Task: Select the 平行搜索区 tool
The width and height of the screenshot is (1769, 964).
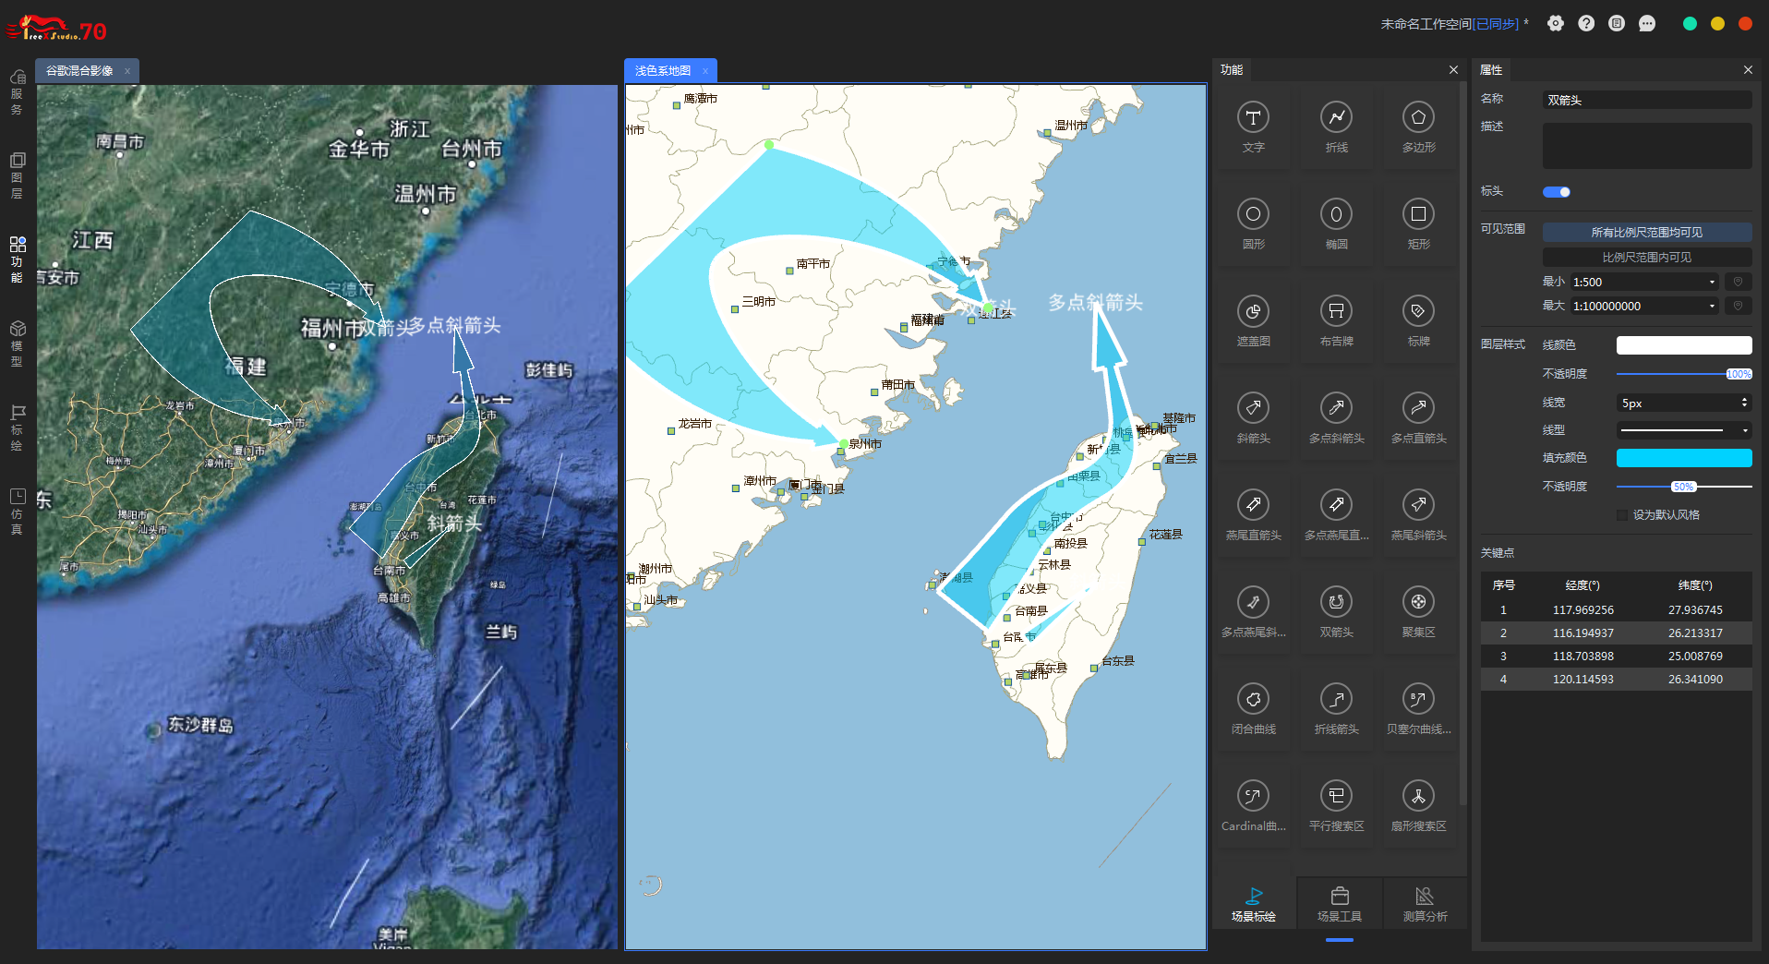Action: pyautogui.click(x=1336, y=805)
